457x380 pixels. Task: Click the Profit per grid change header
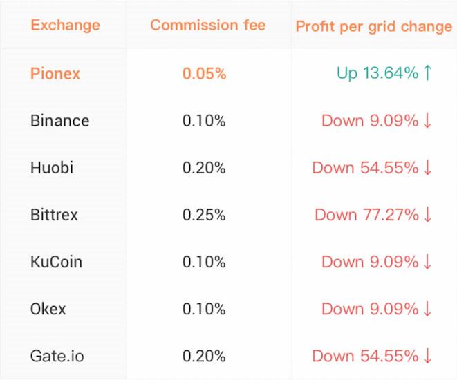tap(373, 26)
